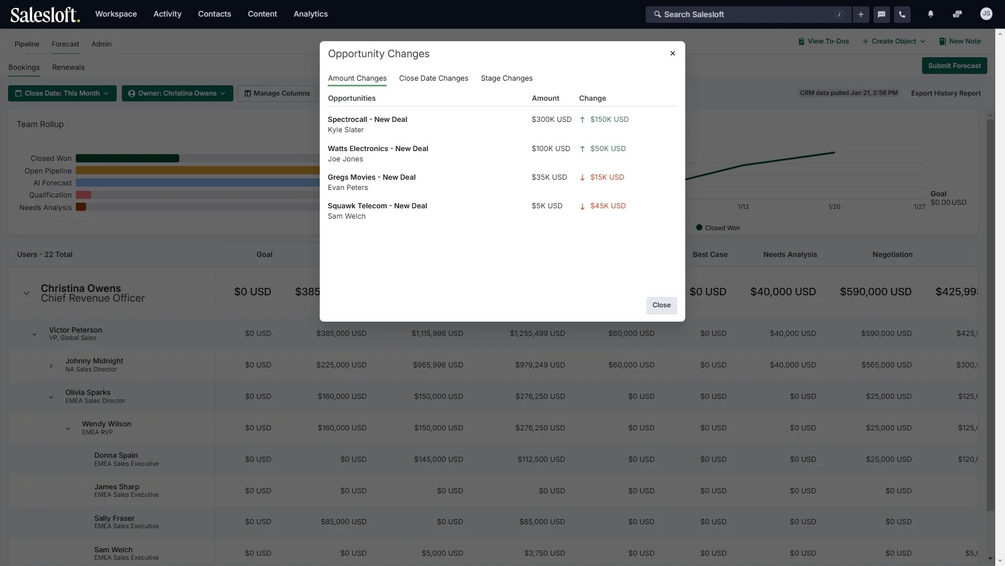Image resolution: width=1005 pixels, height=566 pixels.
Task: Click the switch-app icon near avatar
Action: (x=957, y=14)
